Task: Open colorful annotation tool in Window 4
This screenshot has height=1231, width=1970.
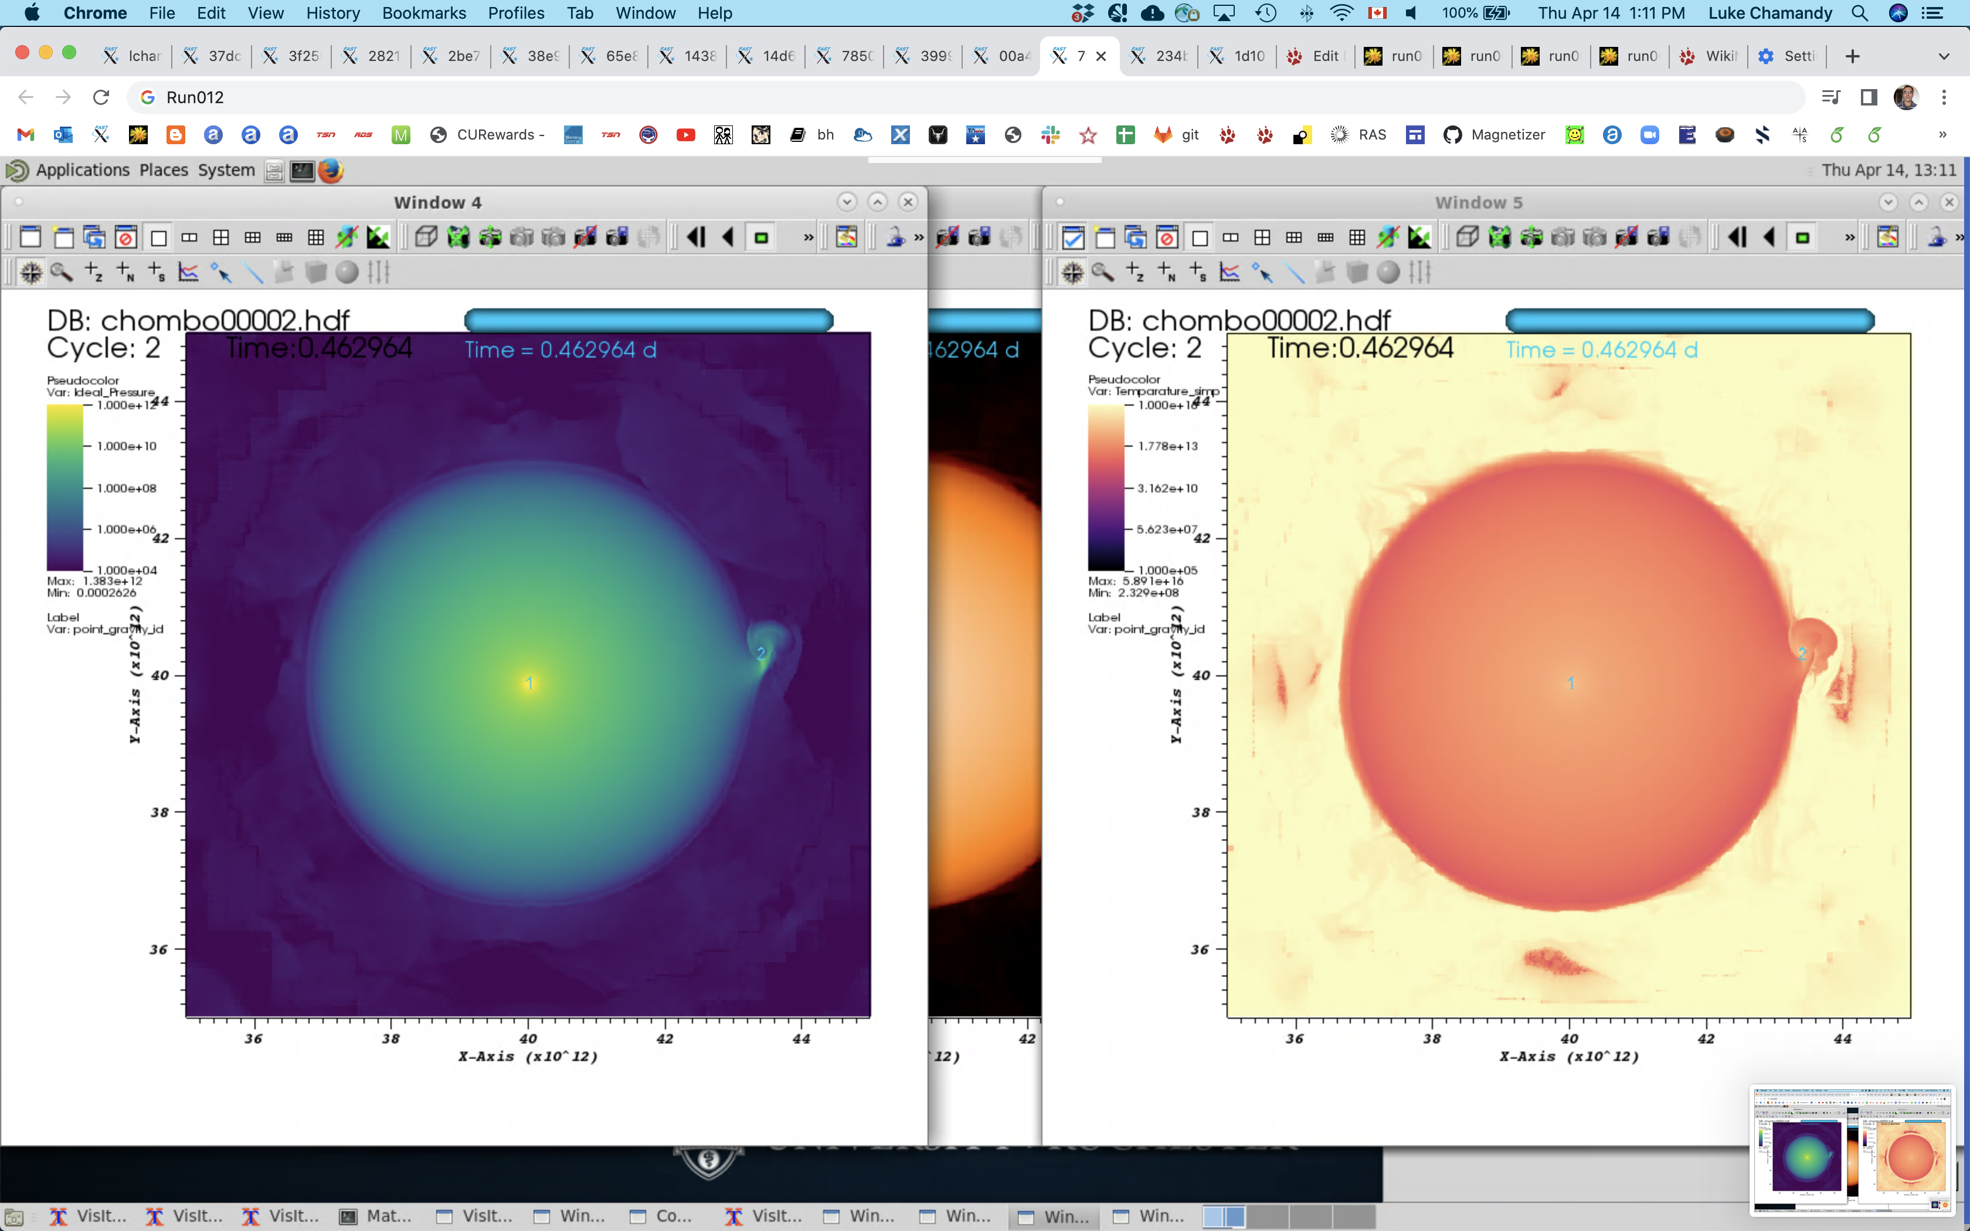Action: click(x=847, y=237)
